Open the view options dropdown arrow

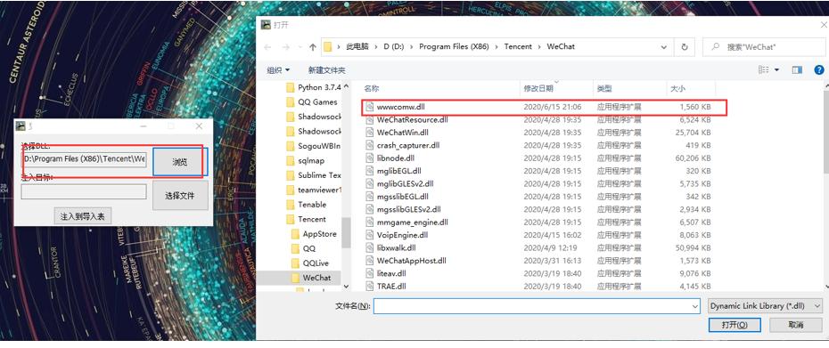tap(776, 69)
